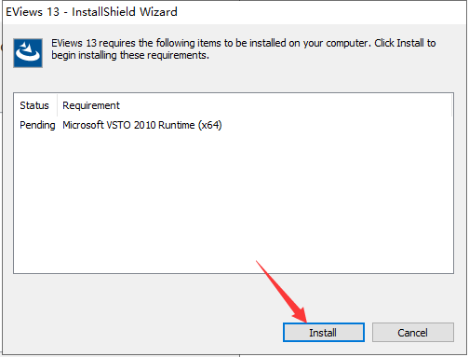Click the divider at Requirement header's right end
This screenshot has height=357, width=469.
pyautogui.click(x=452, y=105)
